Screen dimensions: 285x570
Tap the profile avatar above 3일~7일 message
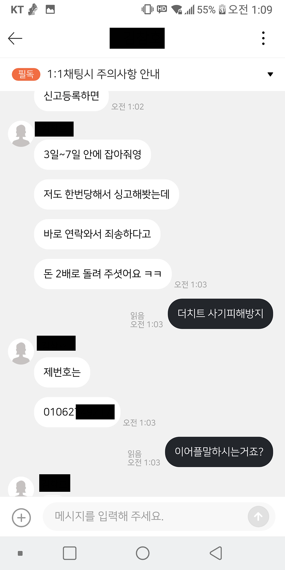[x=21, y=134]
